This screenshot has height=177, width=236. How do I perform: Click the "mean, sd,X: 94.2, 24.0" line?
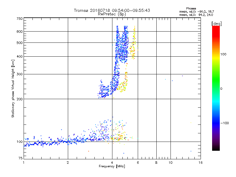click(x=196, y=15)
